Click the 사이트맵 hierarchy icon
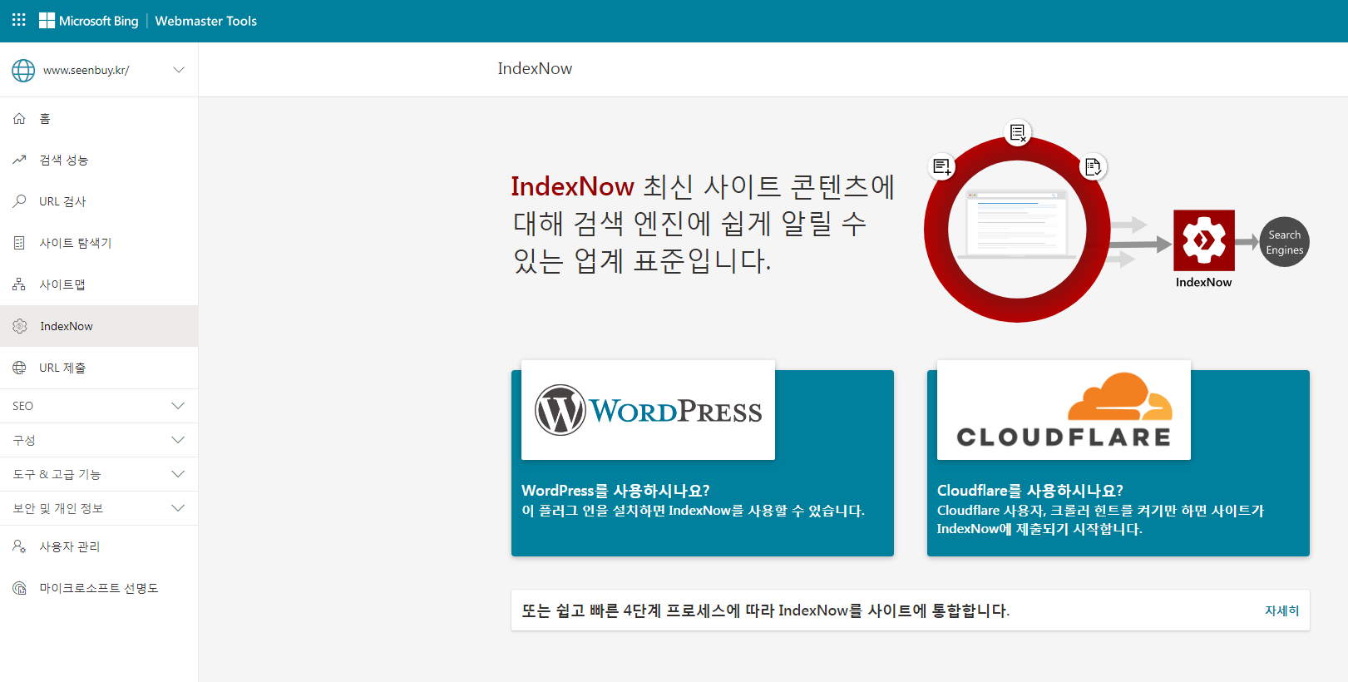Screen dimensions: 1348x682 (x=19, y=284)
